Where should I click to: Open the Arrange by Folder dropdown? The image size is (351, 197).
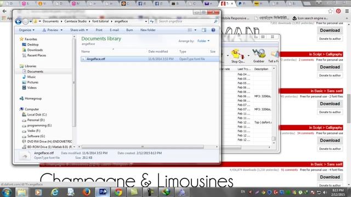(203, 41)
